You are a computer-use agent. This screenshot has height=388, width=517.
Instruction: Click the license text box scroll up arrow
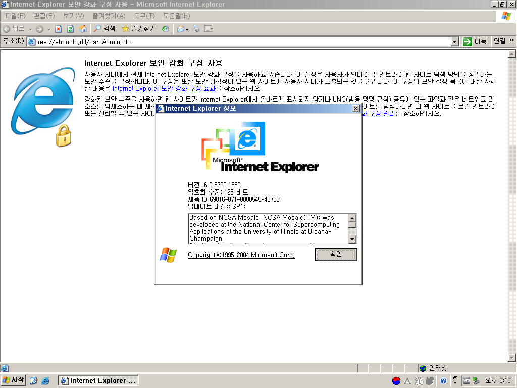(x=352, y=218)
